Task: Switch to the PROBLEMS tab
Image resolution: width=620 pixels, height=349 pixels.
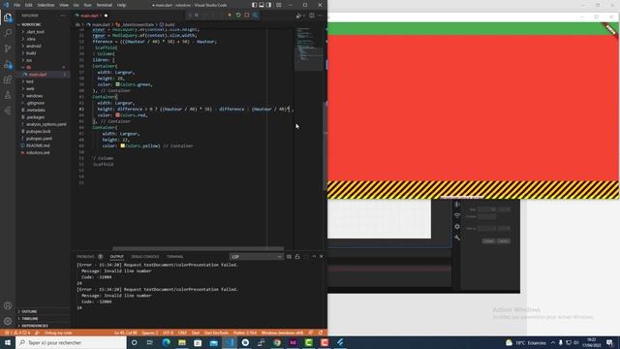Action: 85,257
